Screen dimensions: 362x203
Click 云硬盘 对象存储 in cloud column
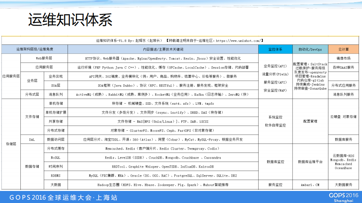tap(344, 117)
